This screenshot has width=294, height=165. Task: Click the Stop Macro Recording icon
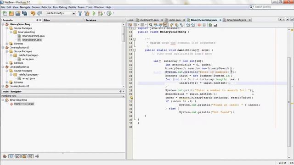(x=204, y=25)
